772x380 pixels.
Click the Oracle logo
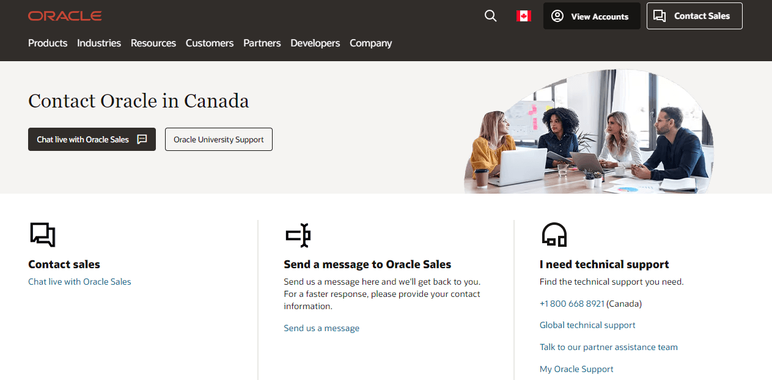pos(65,16)
